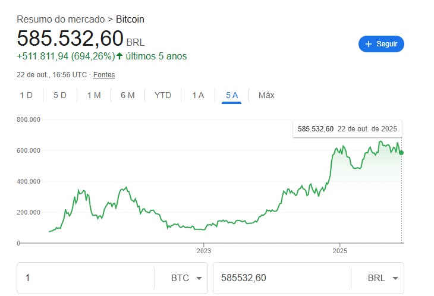Click the 400.000 axis label
434x296 pixels.
(x=29, y=181)
